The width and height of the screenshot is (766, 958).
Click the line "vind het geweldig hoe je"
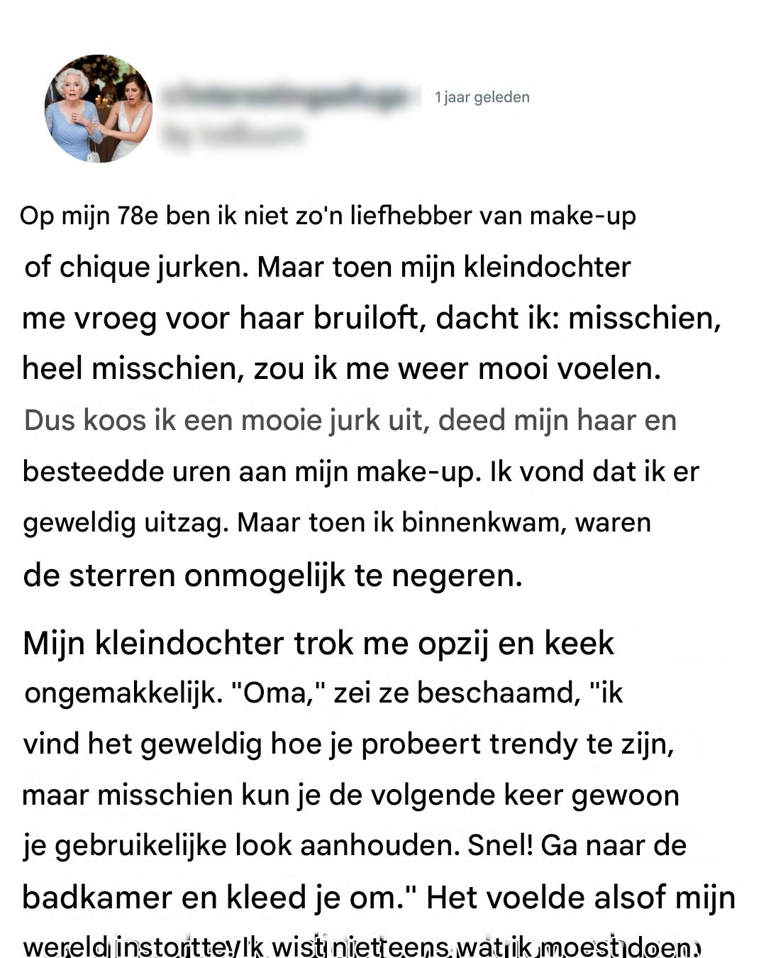(348, 744)
